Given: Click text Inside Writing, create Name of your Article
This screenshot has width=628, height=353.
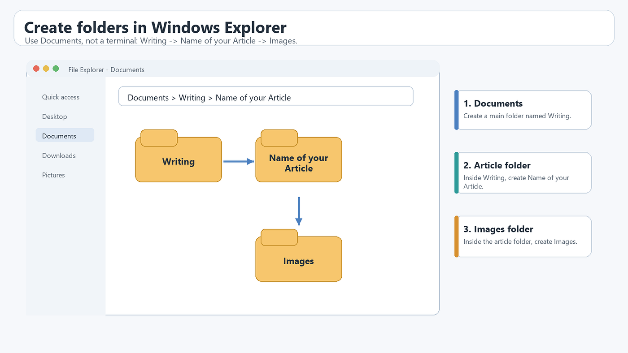Looking at the screenshot, I should click(516, 182).
